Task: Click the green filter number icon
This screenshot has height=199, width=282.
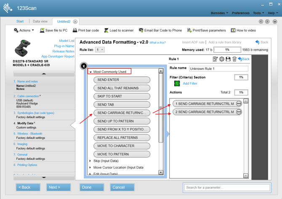Action: pyautogui.click(x=177, y=83)
